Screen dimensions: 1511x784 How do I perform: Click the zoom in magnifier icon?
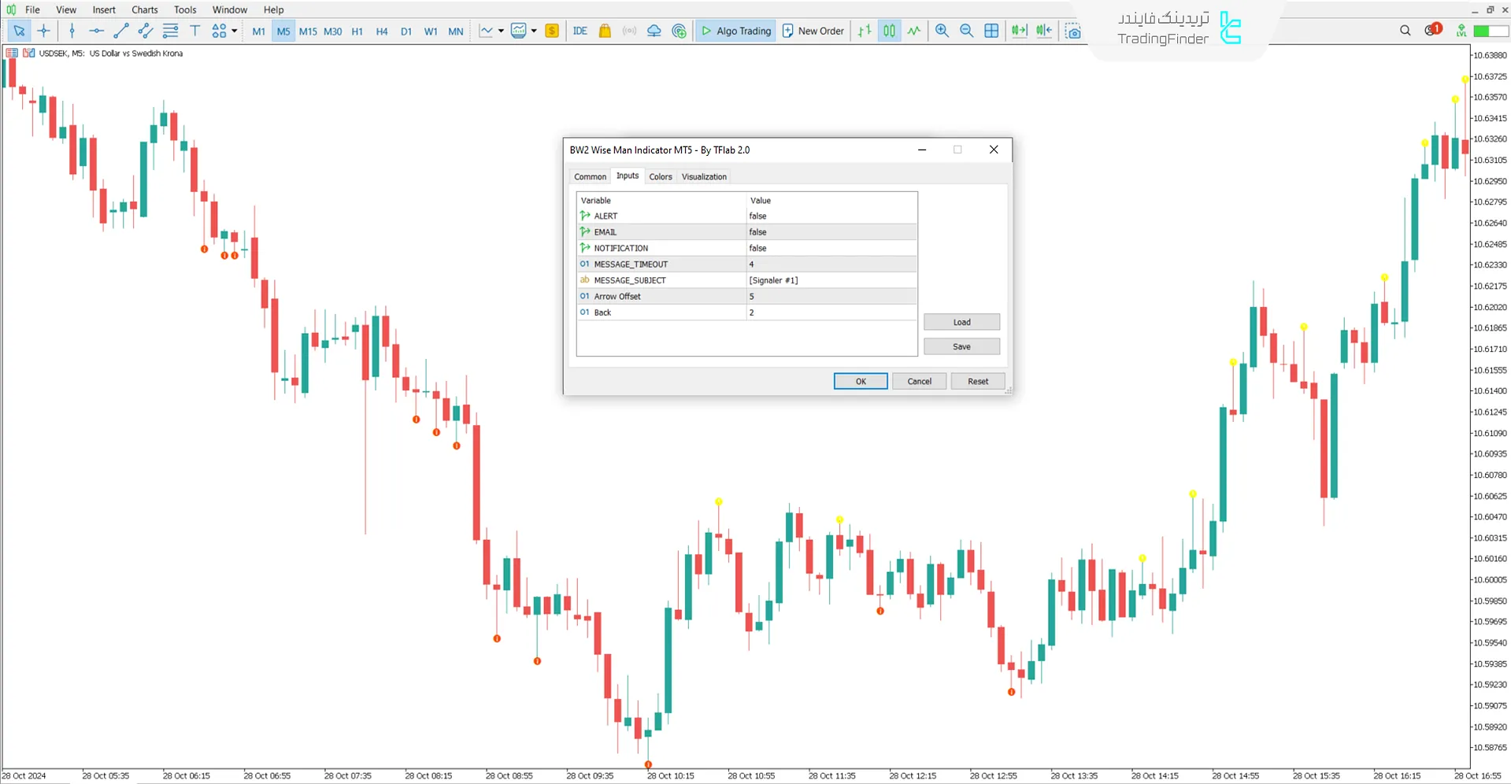942,31
